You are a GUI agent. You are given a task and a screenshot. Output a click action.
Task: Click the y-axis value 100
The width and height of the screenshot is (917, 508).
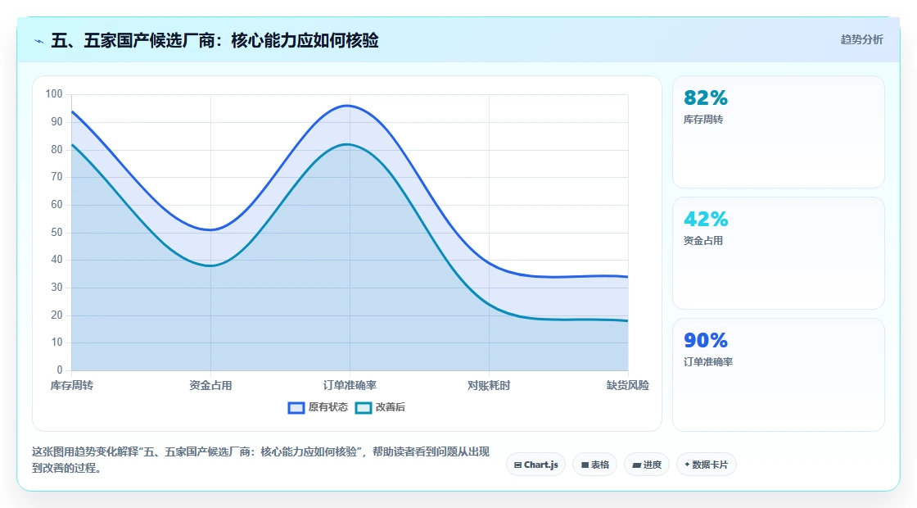click(54, 94)
